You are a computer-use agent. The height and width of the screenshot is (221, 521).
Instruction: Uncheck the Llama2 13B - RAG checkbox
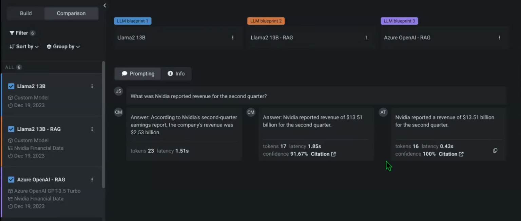coord(11,129)
